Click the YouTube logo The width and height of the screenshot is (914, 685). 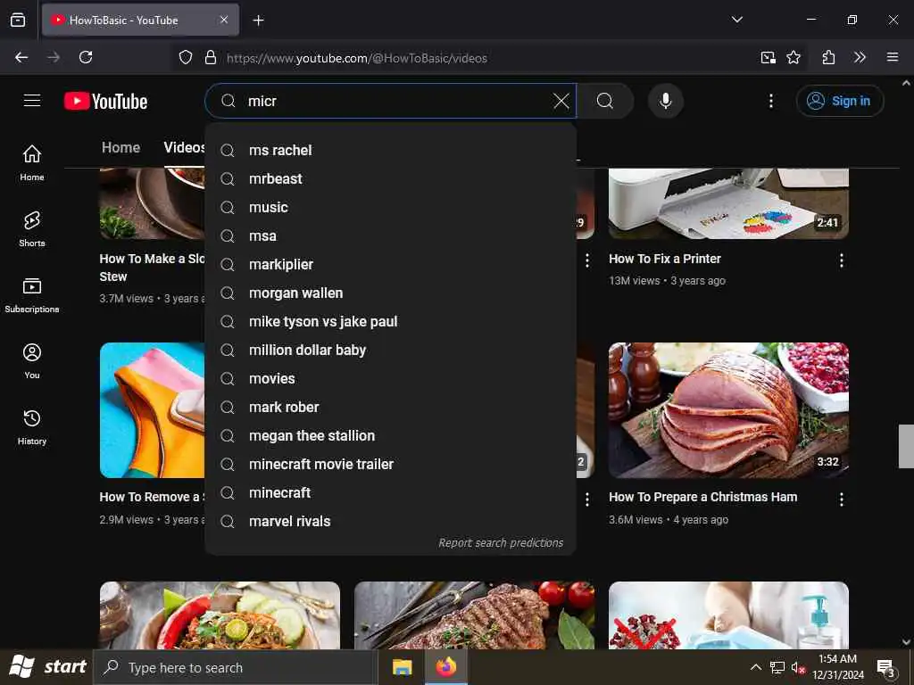pyautogui.click(x=105, y=102)
